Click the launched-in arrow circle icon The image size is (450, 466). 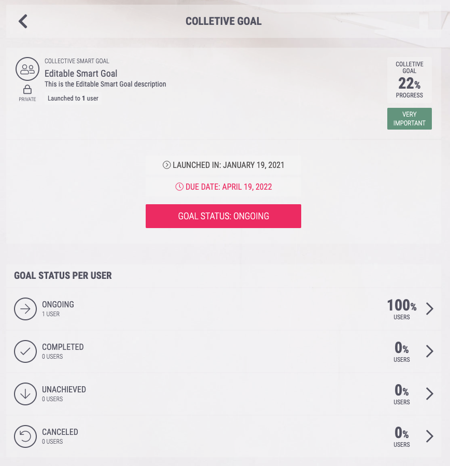166,165
